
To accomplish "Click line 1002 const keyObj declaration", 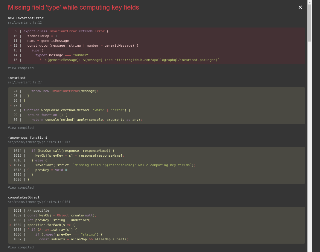I will tap(62, 216).
